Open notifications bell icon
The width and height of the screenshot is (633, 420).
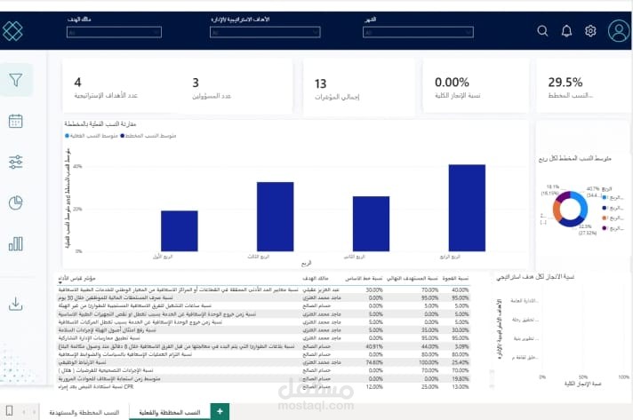(566, 31)
